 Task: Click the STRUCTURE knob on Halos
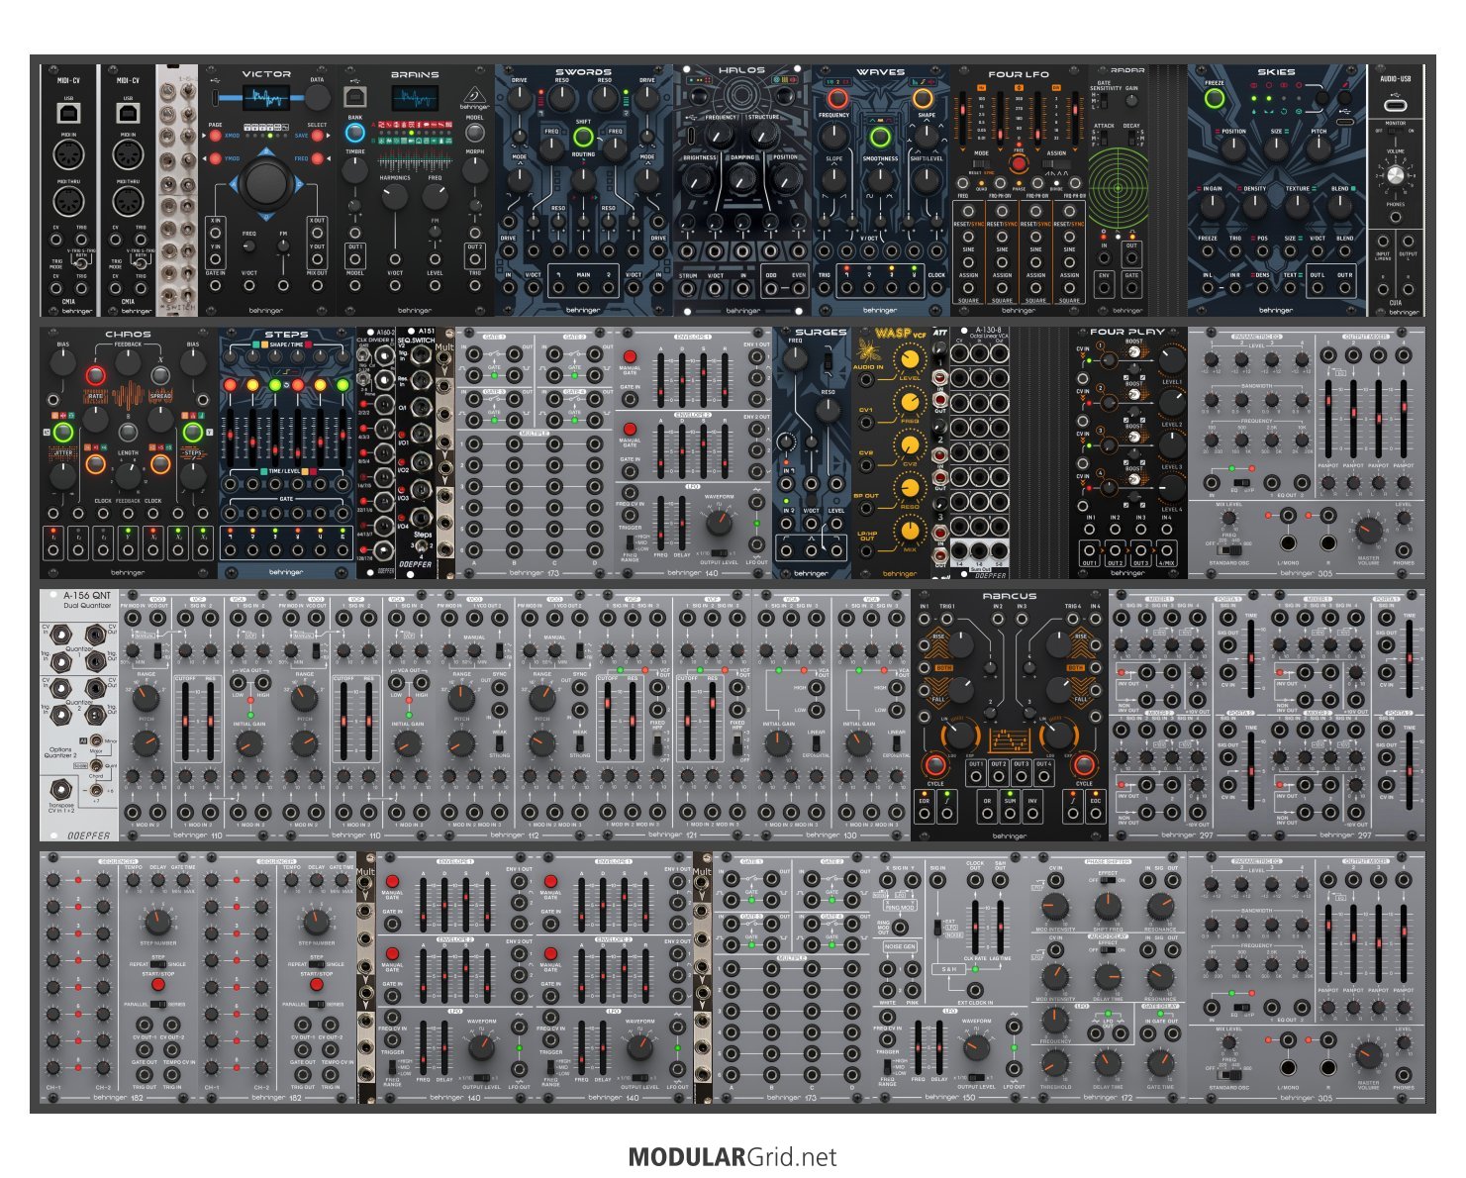tap(763, 137)
